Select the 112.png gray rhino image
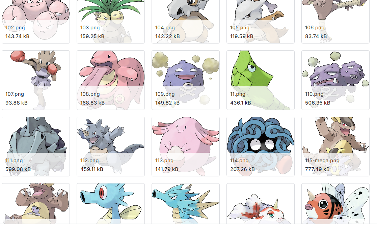Screen dimensions: 377x228 point(111,147)
